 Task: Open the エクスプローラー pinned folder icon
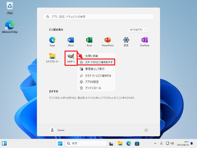52,58
